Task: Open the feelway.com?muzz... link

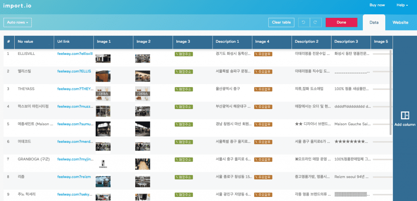Action: (x=75, y=106)
